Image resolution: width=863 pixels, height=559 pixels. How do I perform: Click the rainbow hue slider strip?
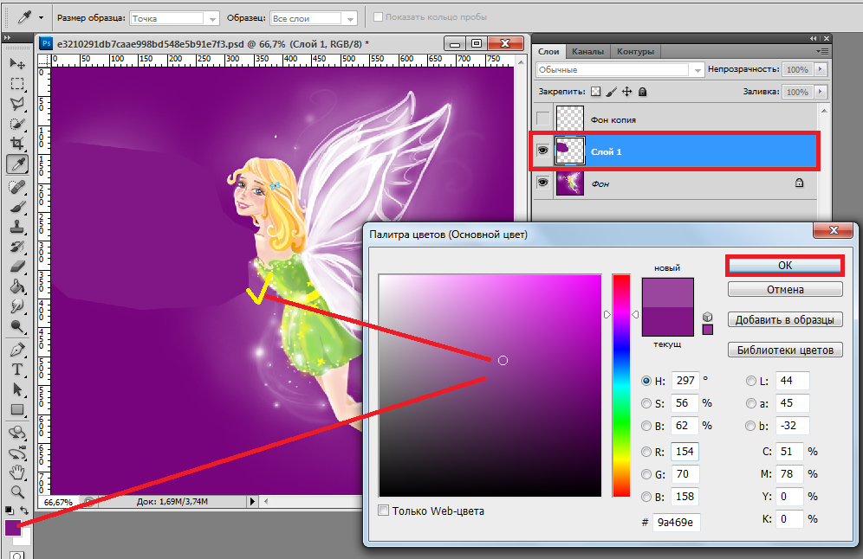click(621, 385)
